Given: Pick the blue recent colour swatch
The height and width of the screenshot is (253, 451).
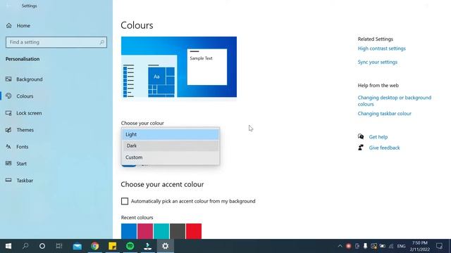Looking at the screenshot, I should tap(129, 231).
